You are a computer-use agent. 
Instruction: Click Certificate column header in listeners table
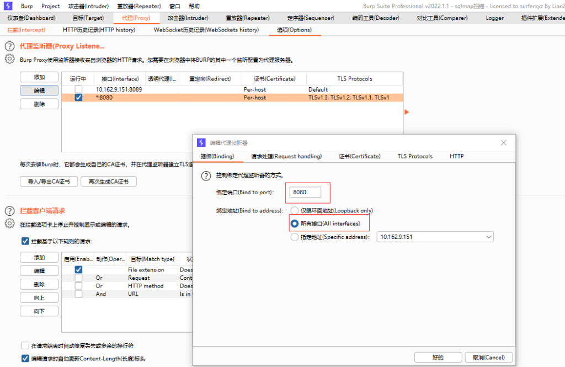[x=275, y=78]
